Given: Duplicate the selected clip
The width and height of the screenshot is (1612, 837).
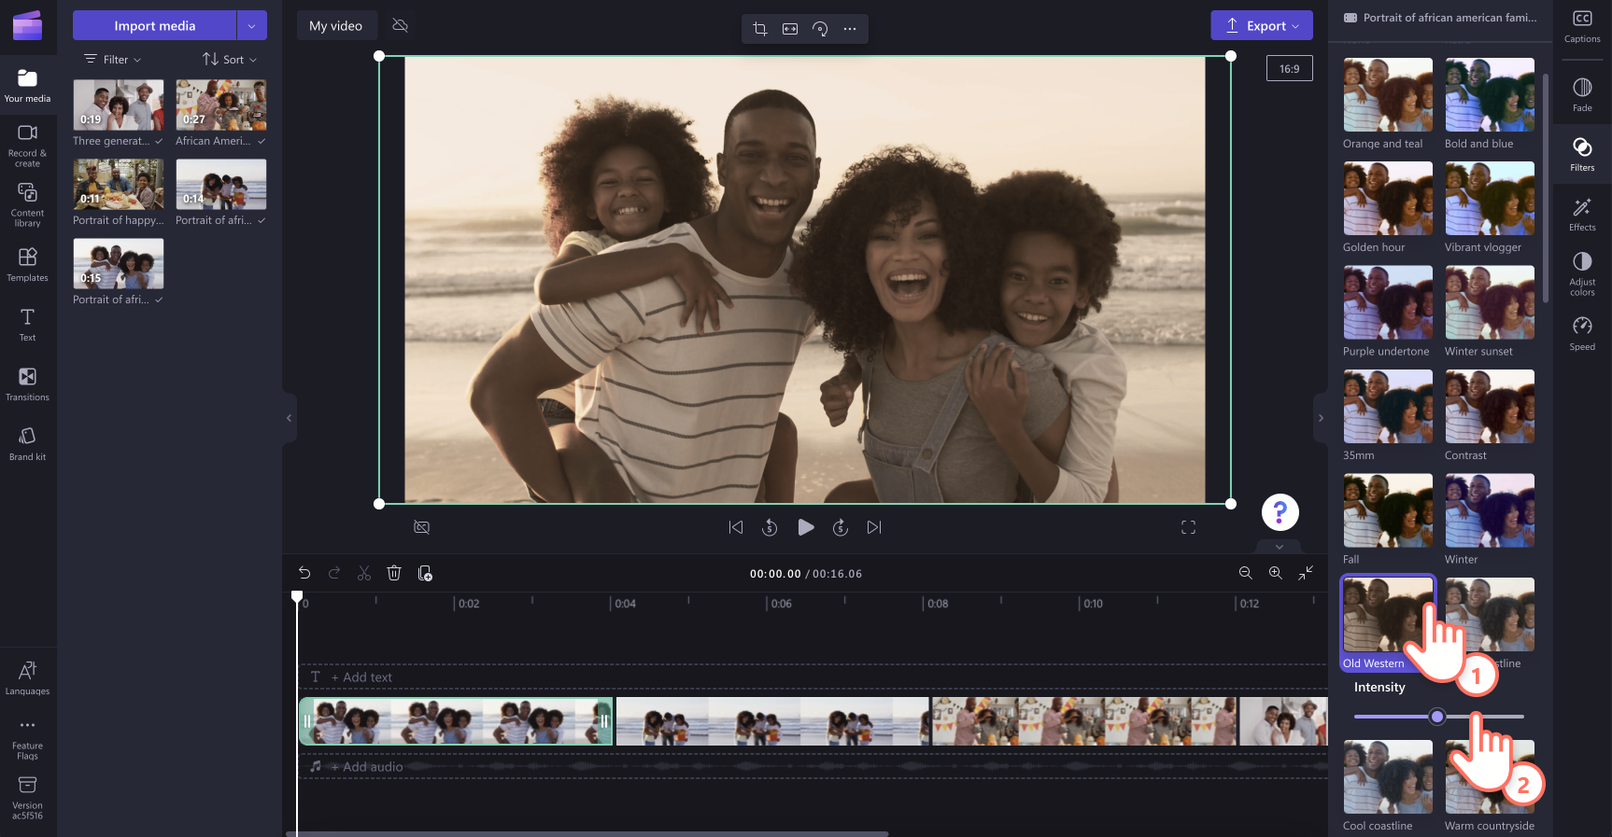Looking at the screenshot, I should click(425, 573).
